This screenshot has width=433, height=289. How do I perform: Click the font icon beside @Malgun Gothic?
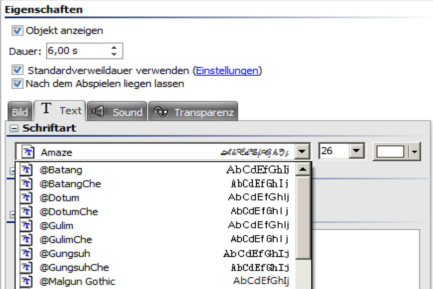(x=27, y=281)
